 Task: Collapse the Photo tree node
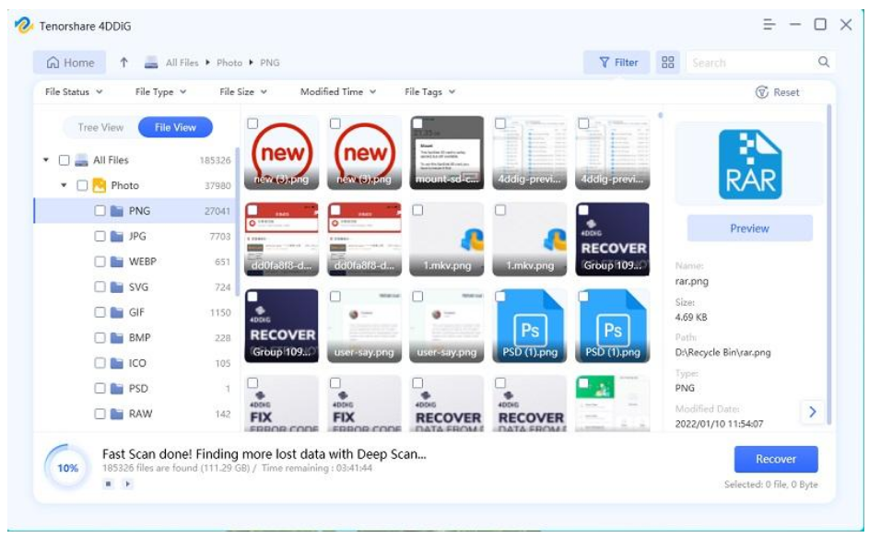click(x=64, y=185)
